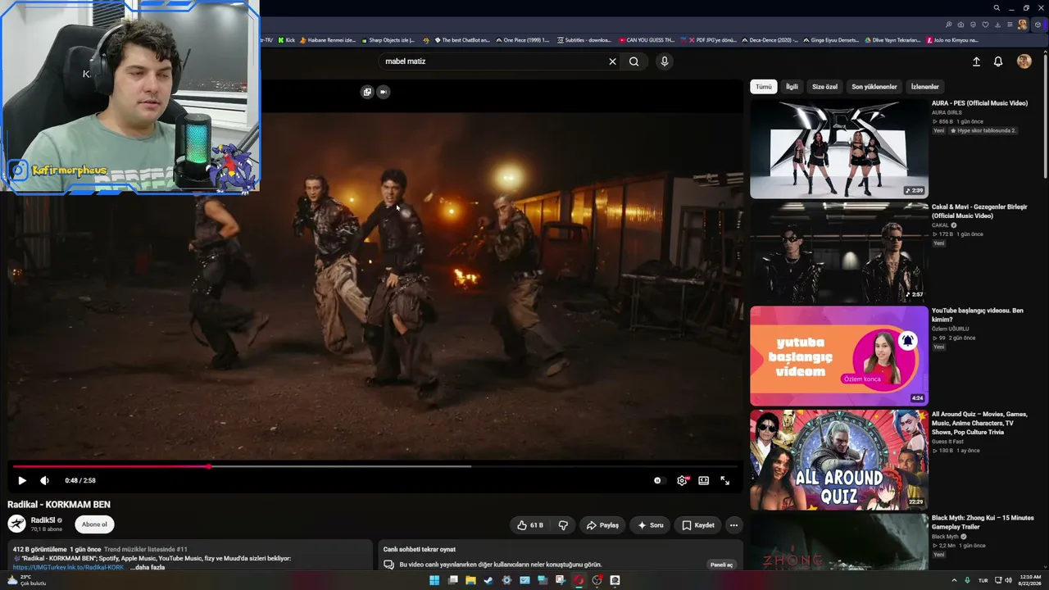The width and height of the screenshot is (1049, 590).
Task: Expand the description with "...daha fazla"
Action: pyautogui.click(x=148, y=567)
